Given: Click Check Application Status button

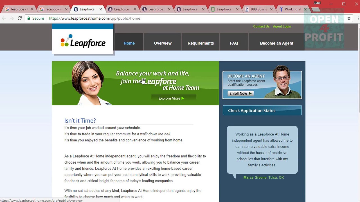Looking at the screenshot, I should coord(262,111).
